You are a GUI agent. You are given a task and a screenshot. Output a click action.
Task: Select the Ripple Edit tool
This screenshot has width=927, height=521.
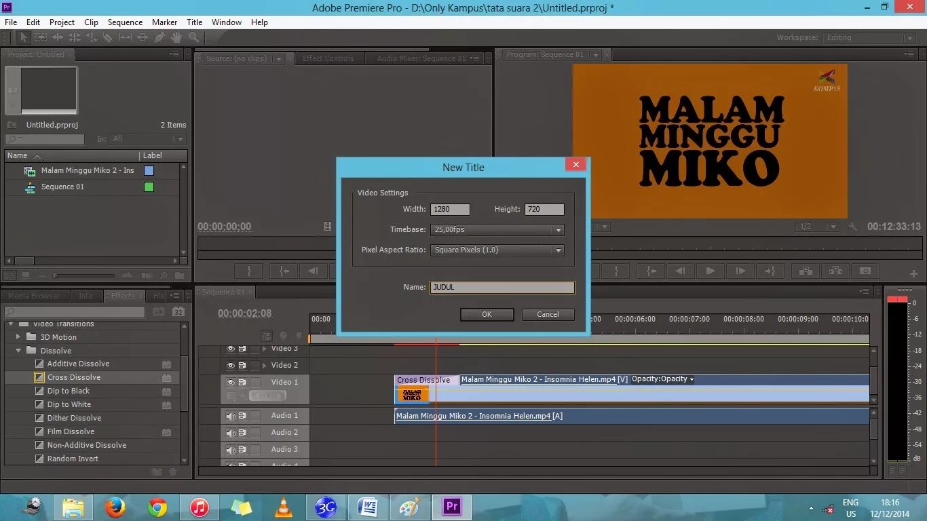(x=58, y=37)
